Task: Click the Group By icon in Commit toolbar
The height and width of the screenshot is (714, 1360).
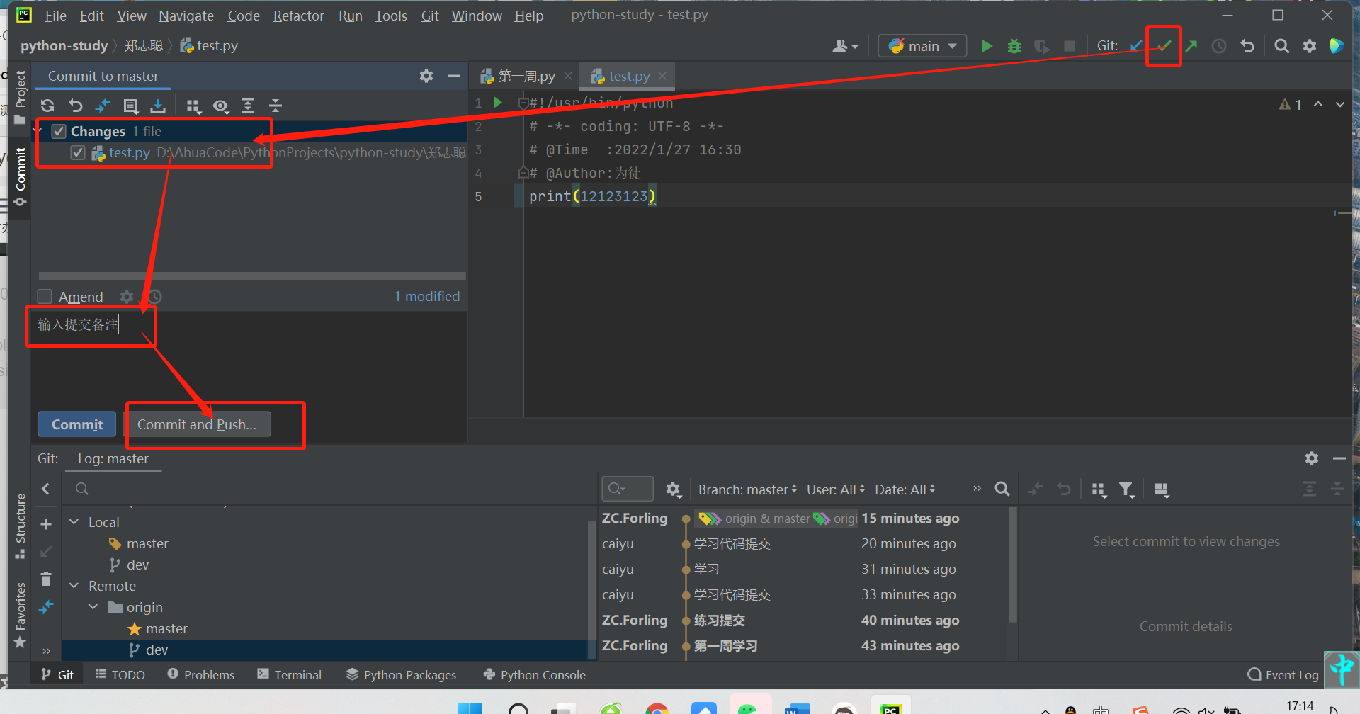Action: pos(193,106)
